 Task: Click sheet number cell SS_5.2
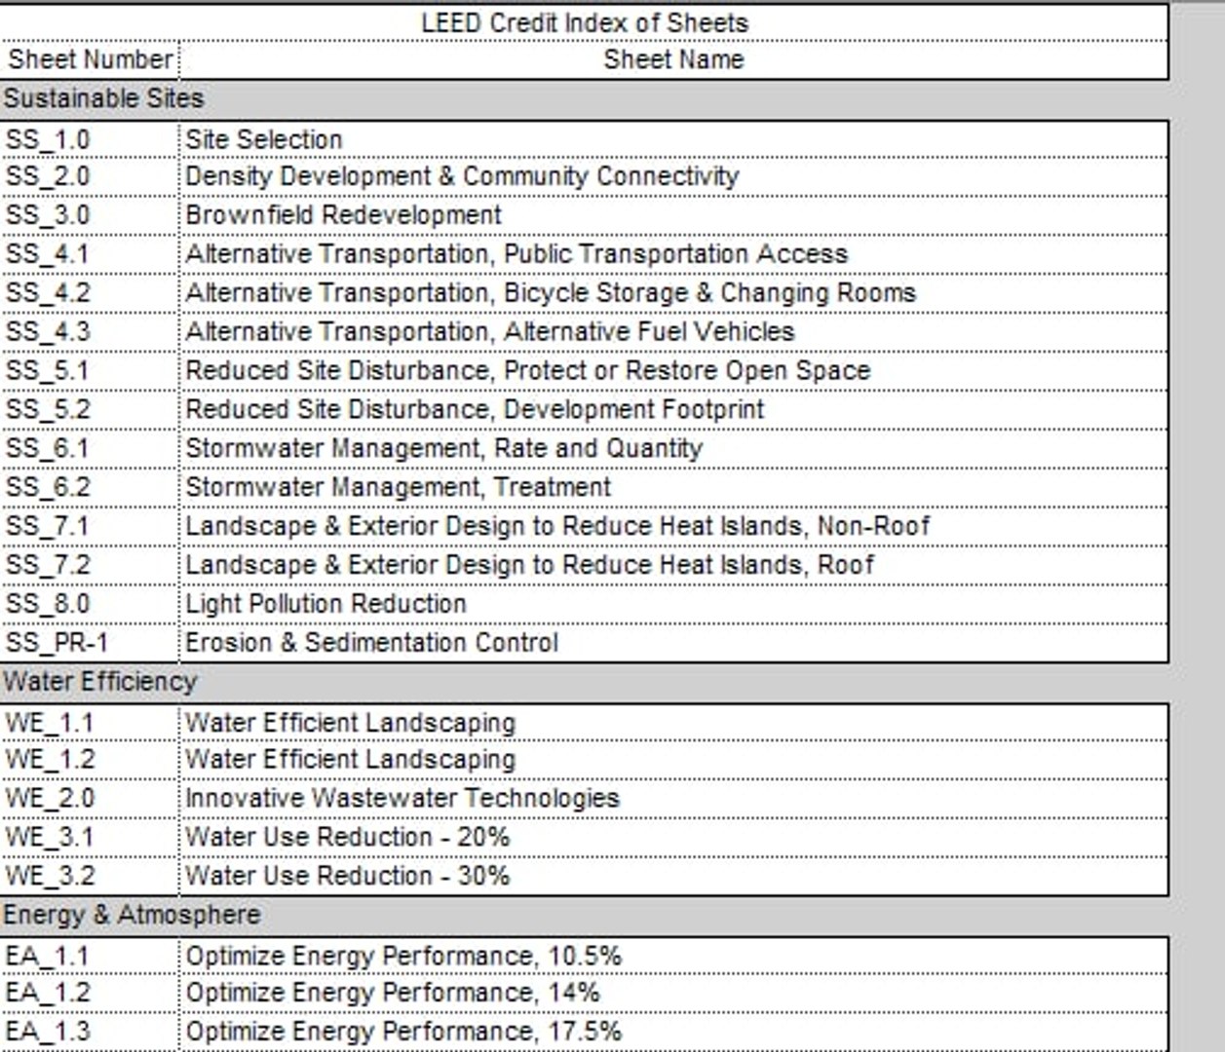click(91, 410)
